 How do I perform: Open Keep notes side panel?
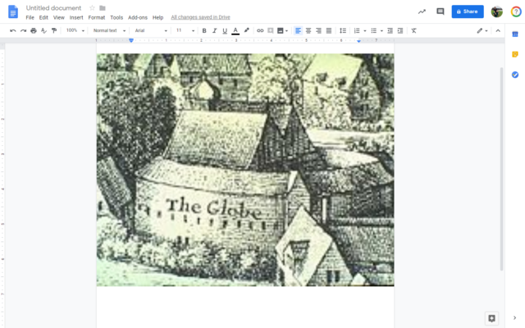pyautogui.click(x=515, y=54)
